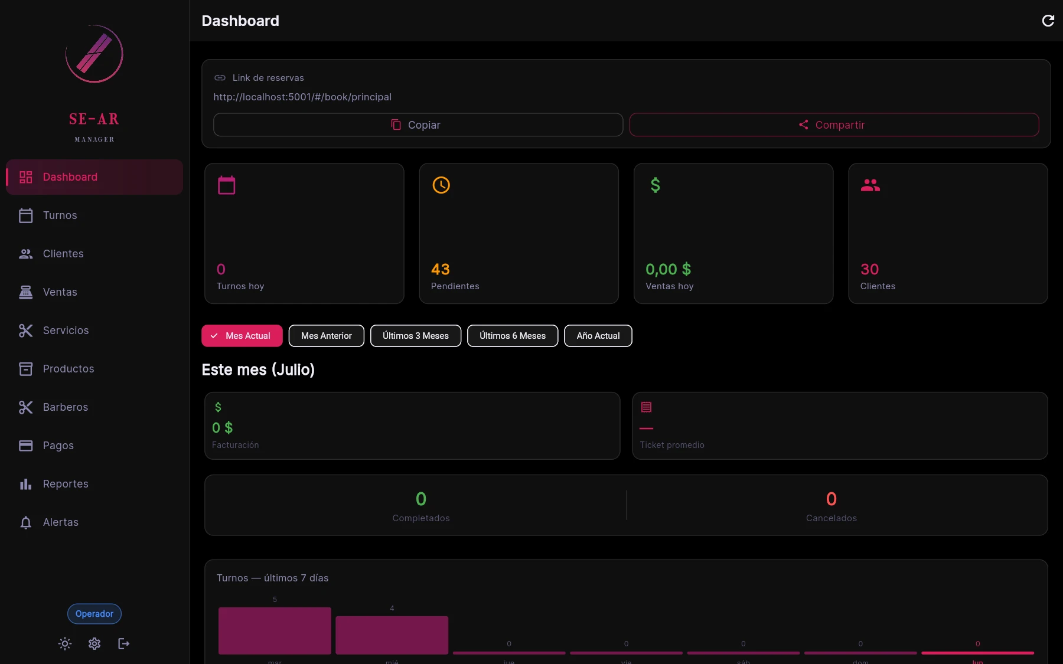Click the clock icon in the Pendientes card
This screenshot has width=1063, height=664.
tap(441, 185)
